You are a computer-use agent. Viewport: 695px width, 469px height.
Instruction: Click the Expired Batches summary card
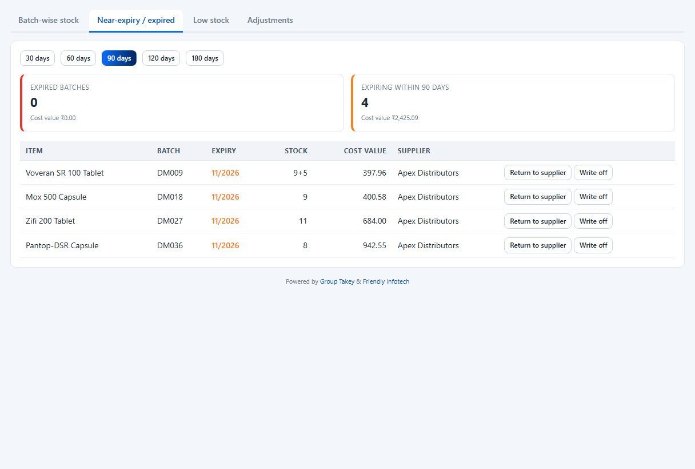tap(182, 103)
